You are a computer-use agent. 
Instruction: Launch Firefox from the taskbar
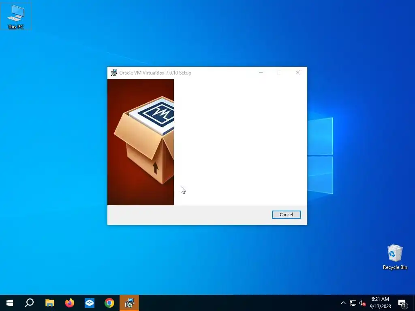70,303
